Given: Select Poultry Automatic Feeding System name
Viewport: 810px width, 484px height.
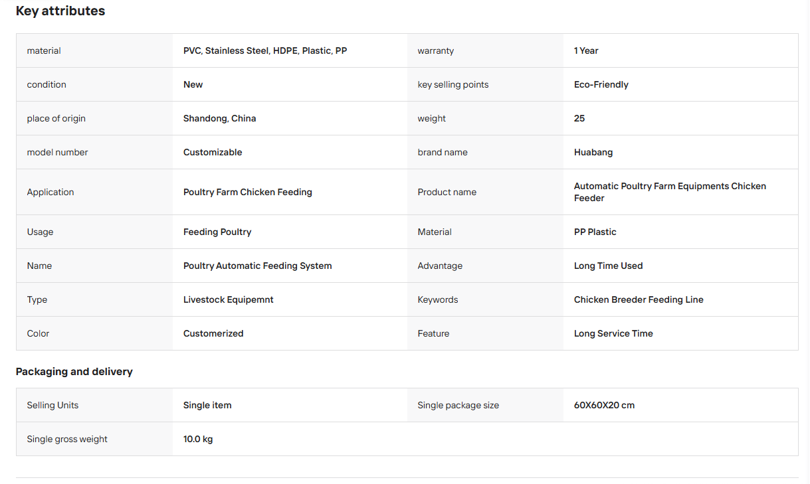Looking at the screenshot, I should click(258, 266).
